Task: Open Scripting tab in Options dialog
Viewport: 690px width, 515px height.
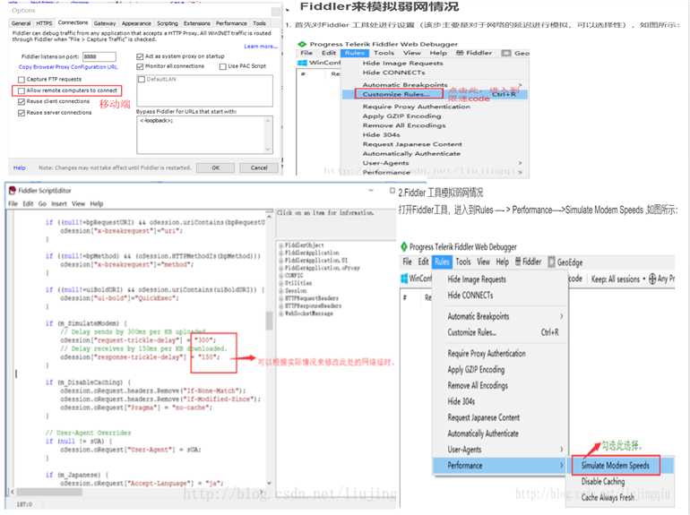Action: click(168, 23)
